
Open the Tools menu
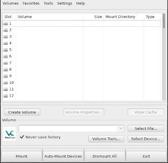pos(48,3)
